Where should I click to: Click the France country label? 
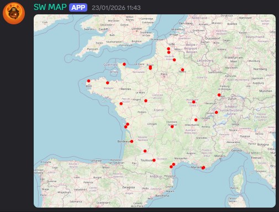click(159, 110)
